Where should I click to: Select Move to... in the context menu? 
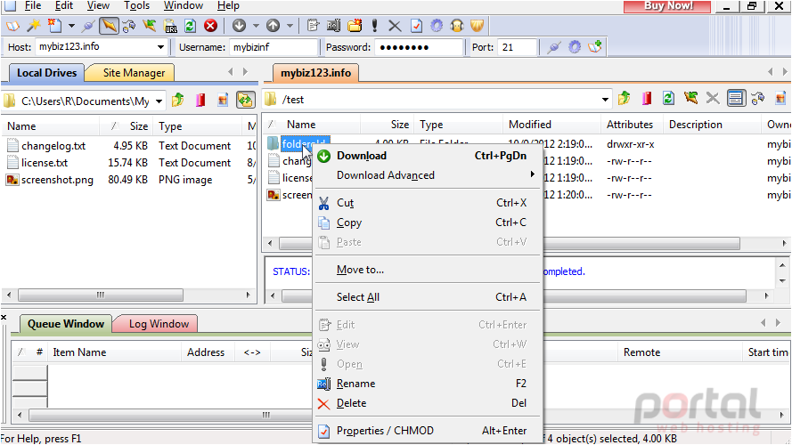coord(428,270)
